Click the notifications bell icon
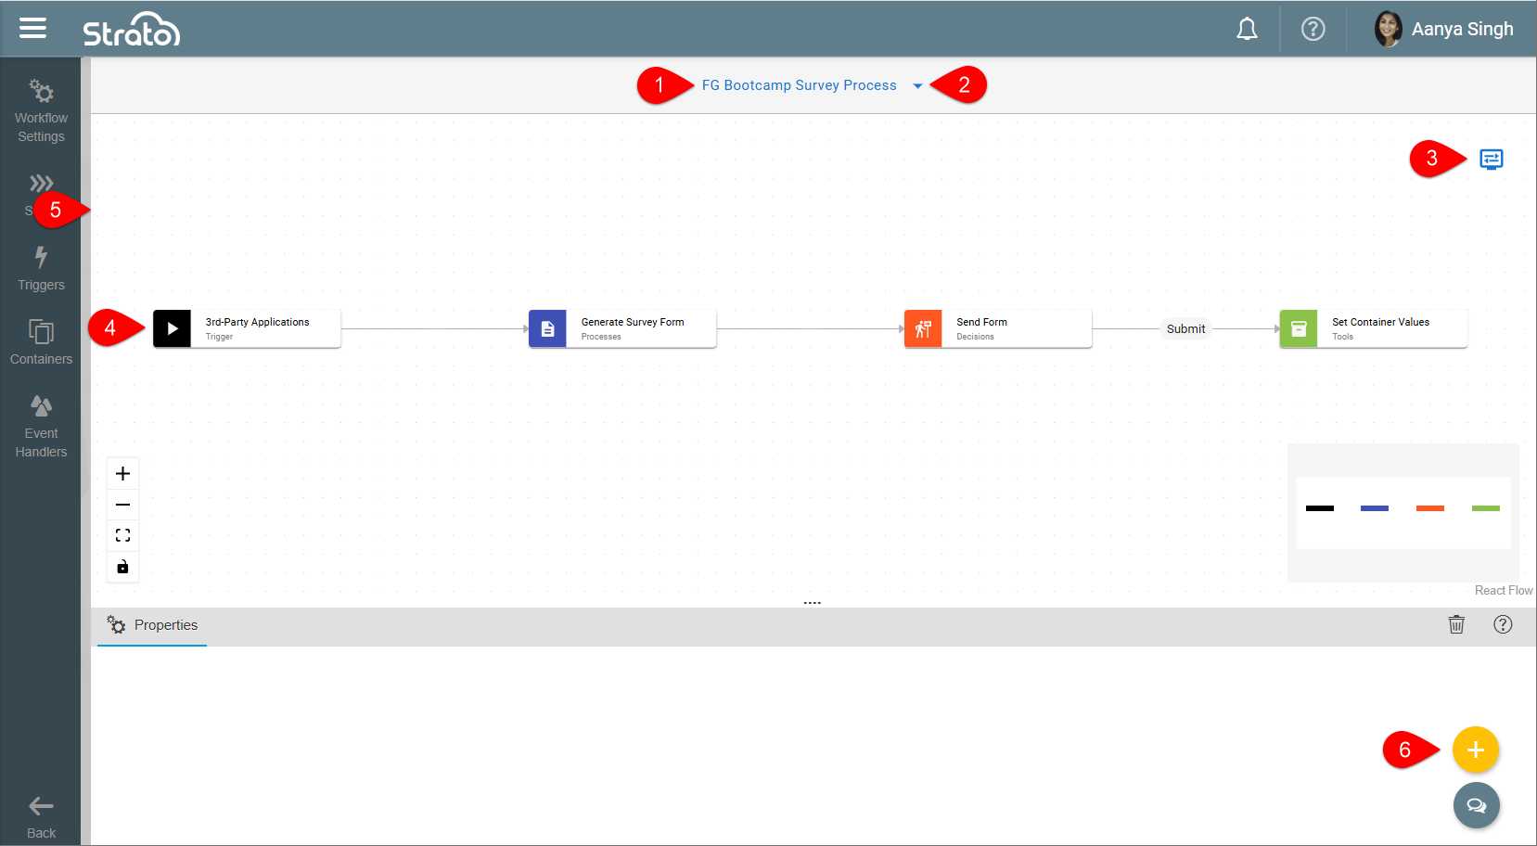This screenshot has height=846, width=1537. coord(1247,30)
